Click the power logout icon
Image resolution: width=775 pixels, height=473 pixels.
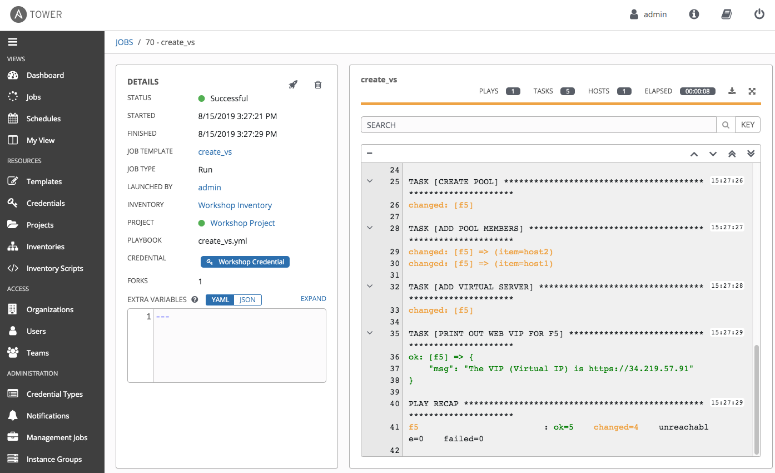pos(759,14)
